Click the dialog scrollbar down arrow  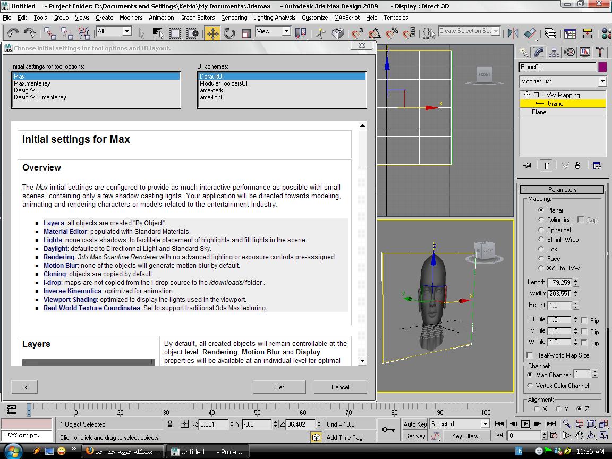click(363, 361)
